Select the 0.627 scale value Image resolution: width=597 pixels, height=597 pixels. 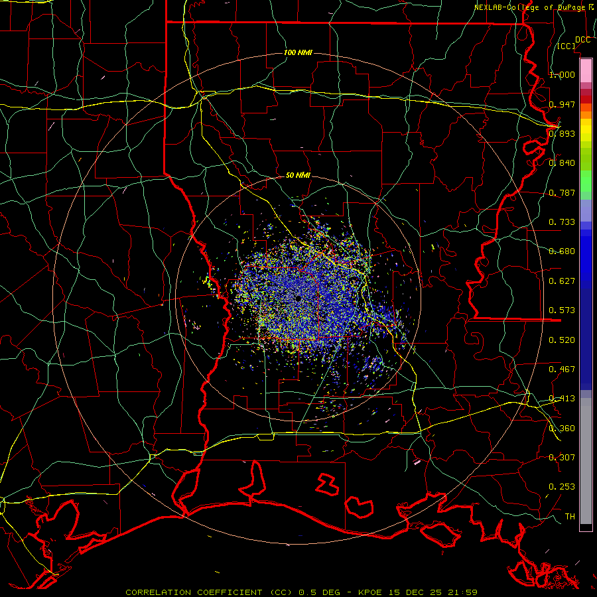562,281
